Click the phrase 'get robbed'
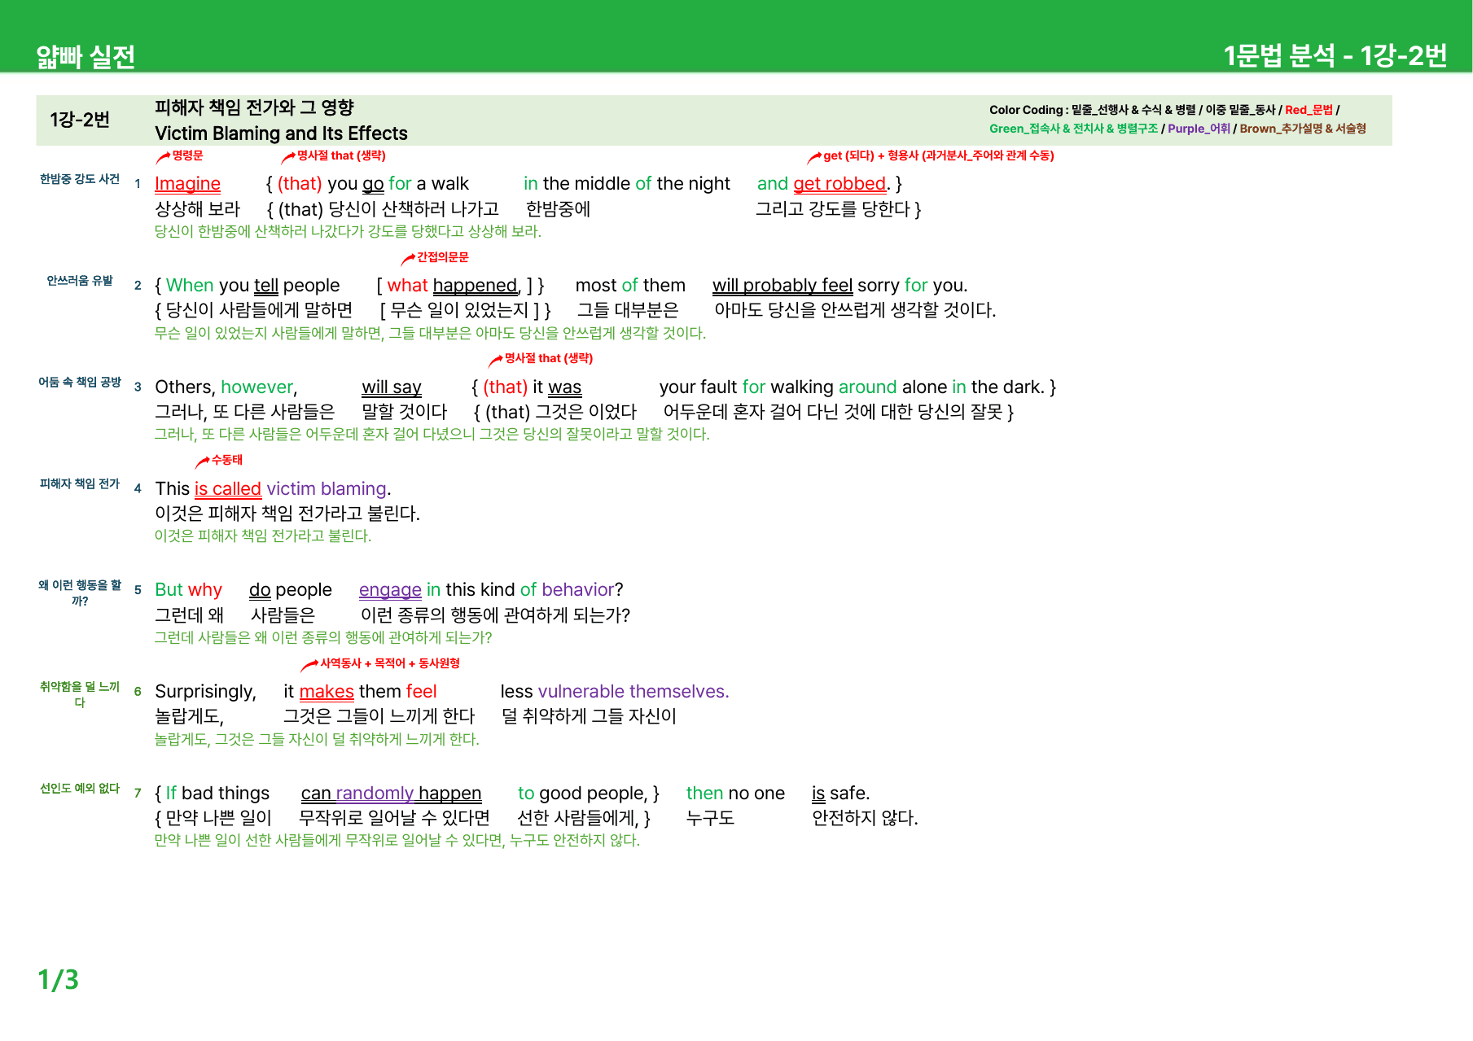Screen dimensions: 1473x1041 pyautogui.click(x=840, y=184)
